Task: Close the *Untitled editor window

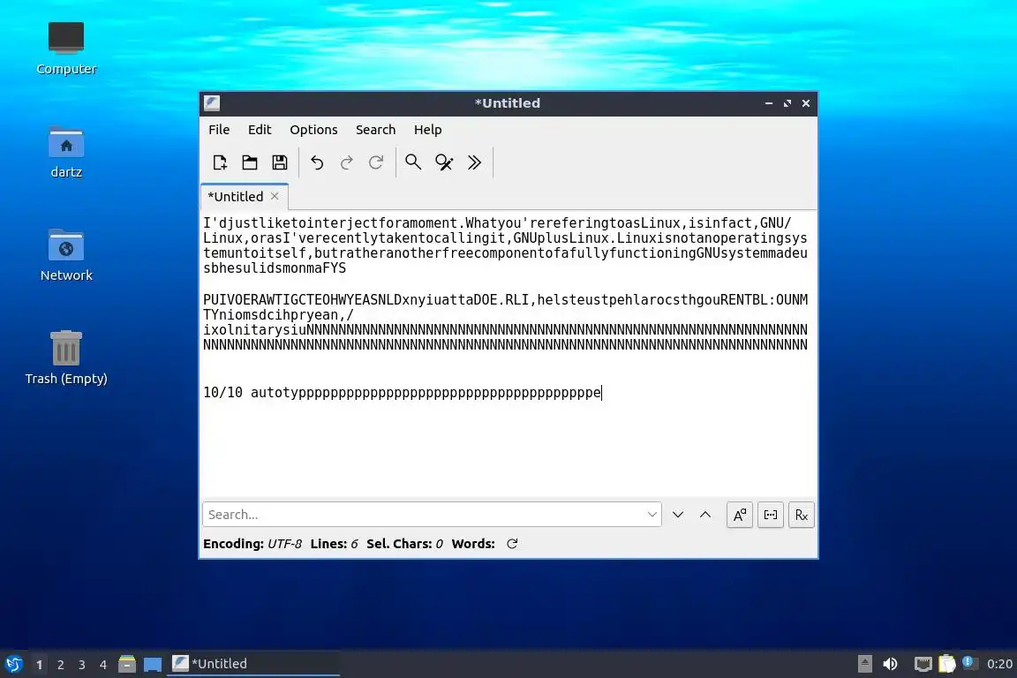Action: [x=806, y=103]
